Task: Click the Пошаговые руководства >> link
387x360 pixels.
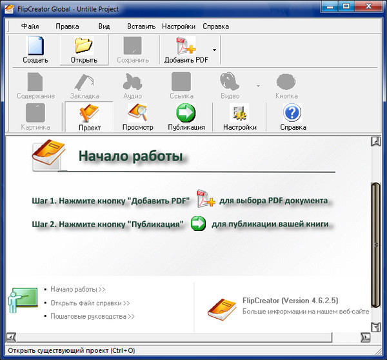Action: (x=92, y=316)
